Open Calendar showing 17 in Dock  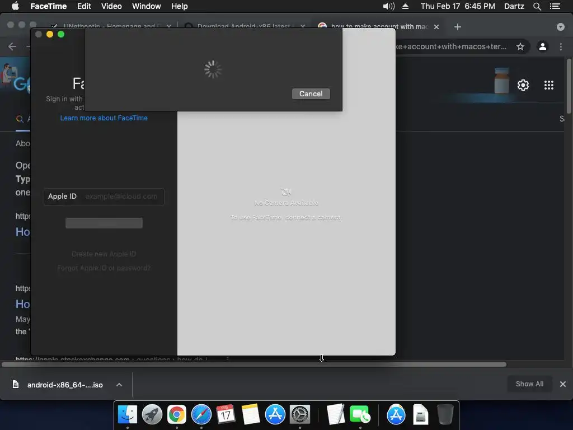coord(226,414)
